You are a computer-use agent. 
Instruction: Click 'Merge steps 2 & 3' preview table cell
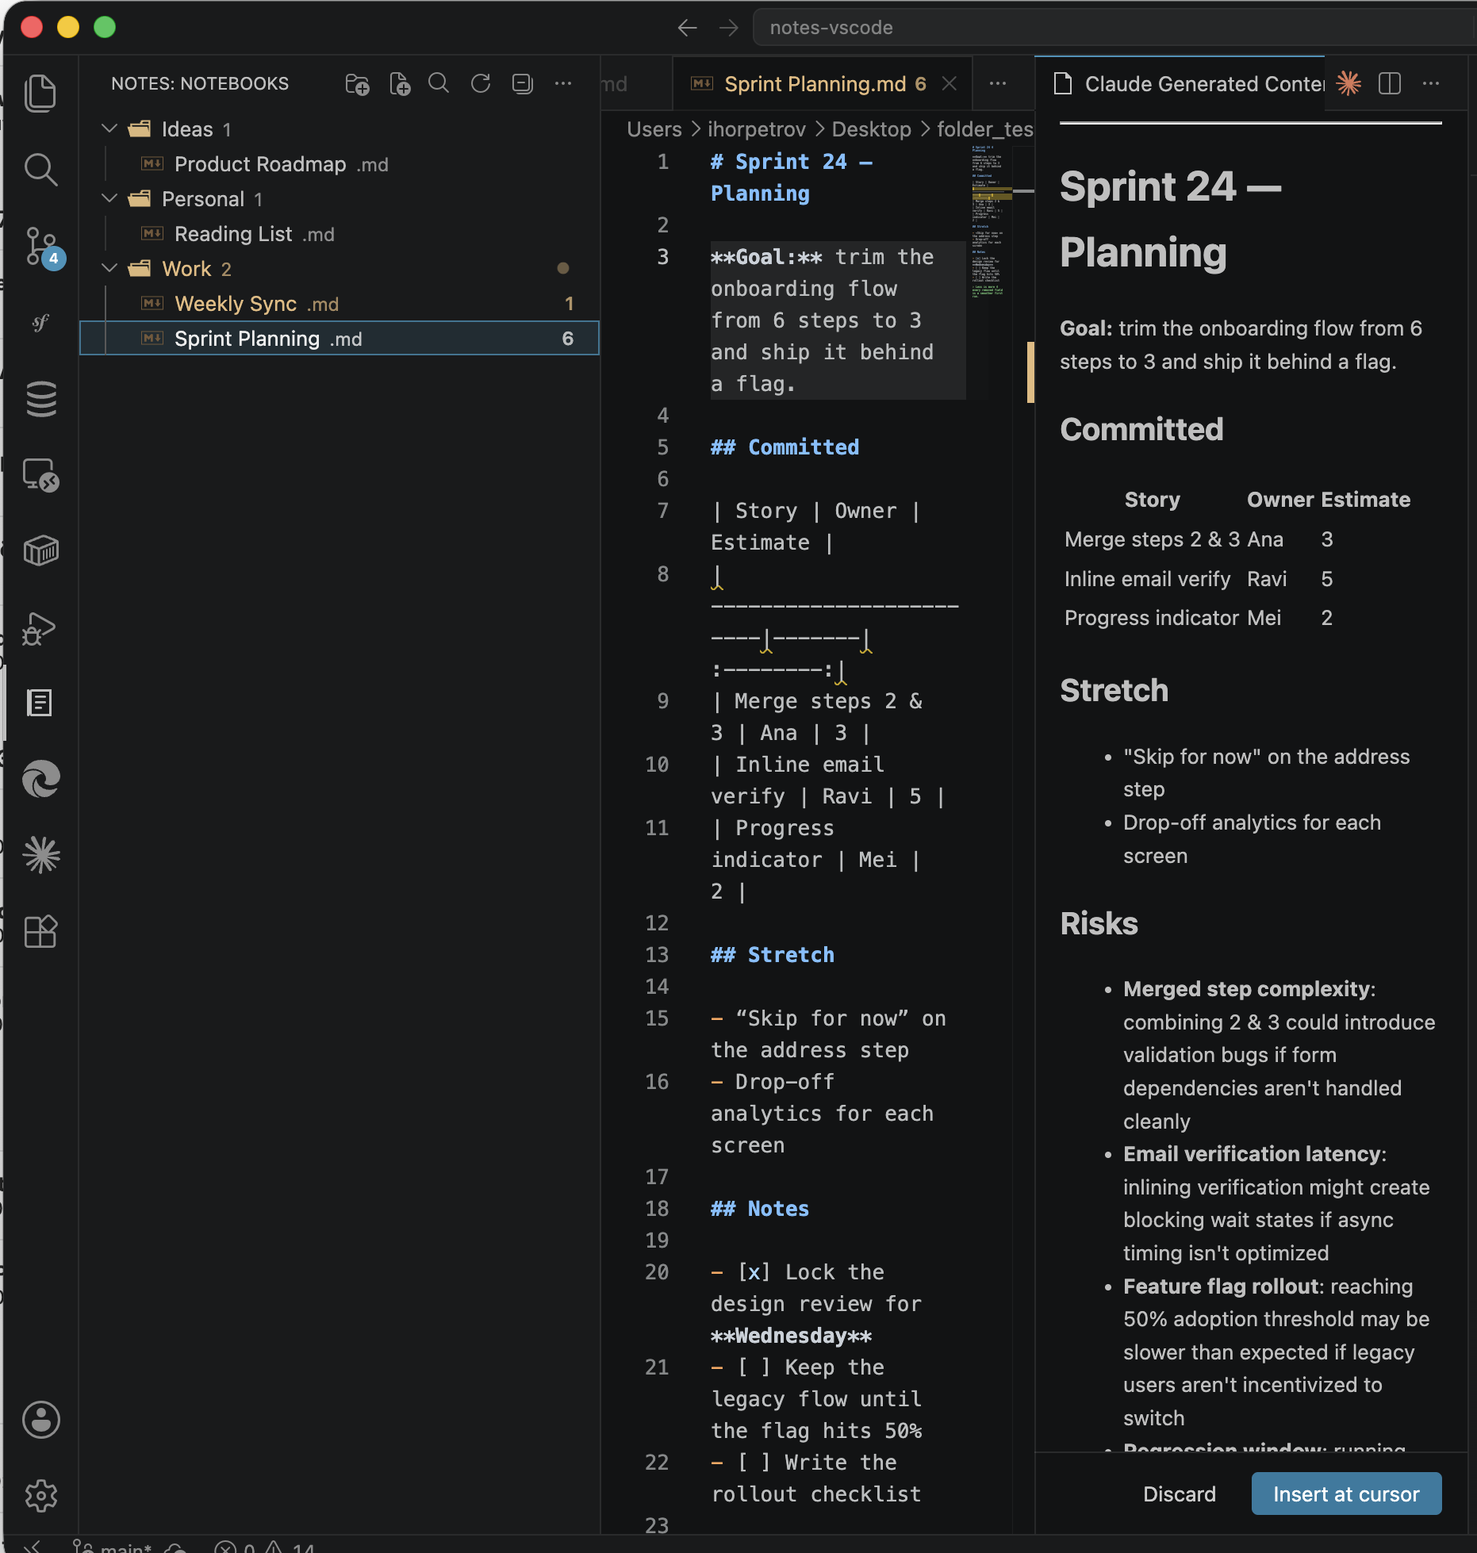click(x=1153, y=539)
